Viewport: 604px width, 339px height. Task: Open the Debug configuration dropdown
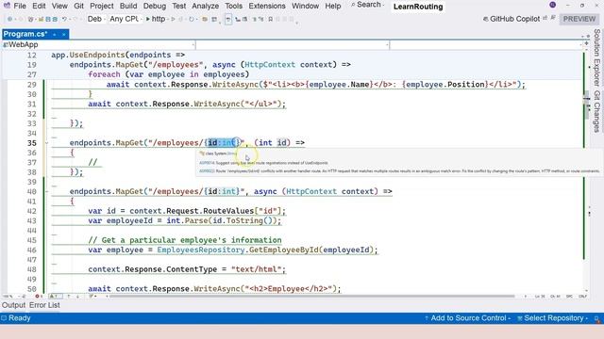95,19
